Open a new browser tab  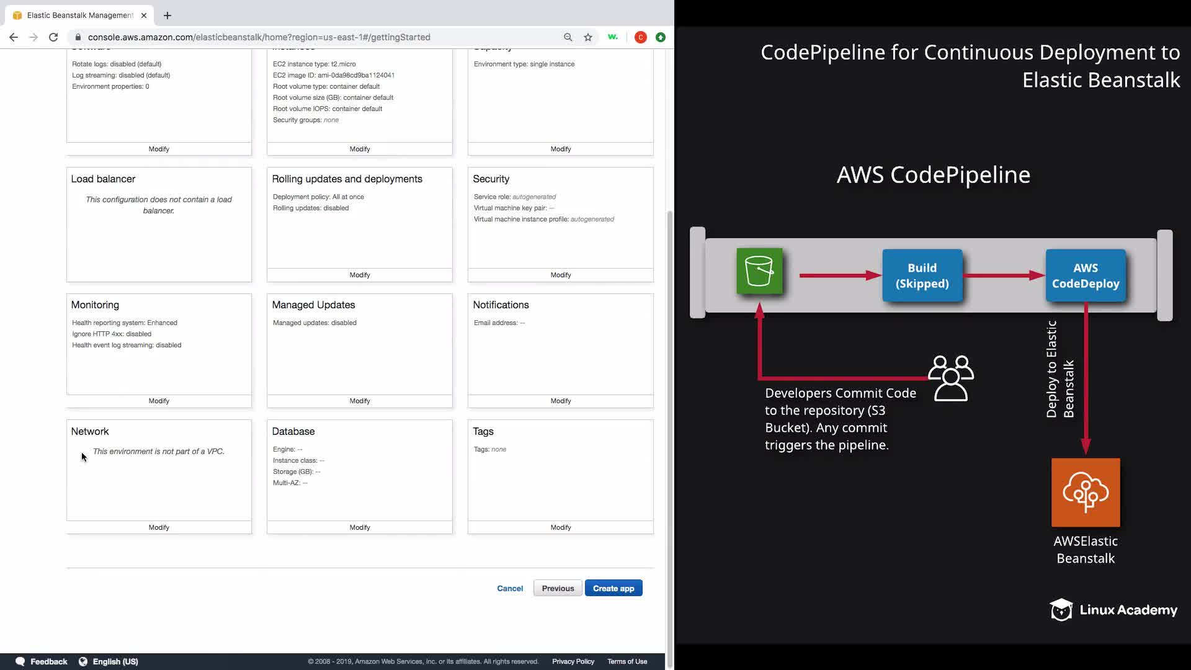tap(167, 16)
